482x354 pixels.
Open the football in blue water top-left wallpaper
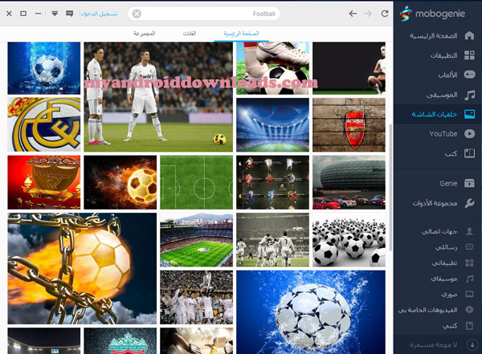[x=44, y=68]
